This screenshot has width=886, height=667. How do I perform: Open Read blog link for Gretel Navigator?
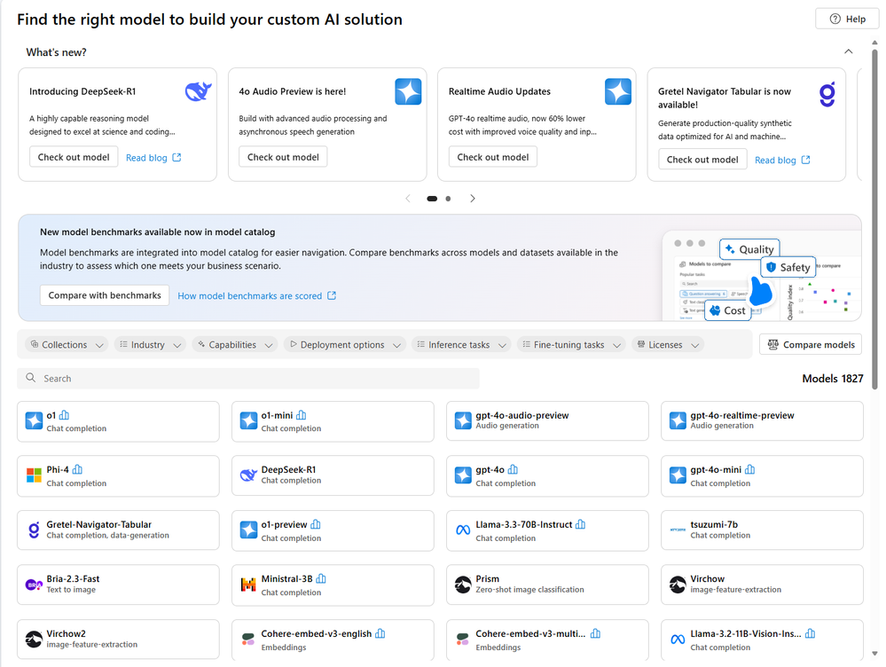tap(782, 160)
